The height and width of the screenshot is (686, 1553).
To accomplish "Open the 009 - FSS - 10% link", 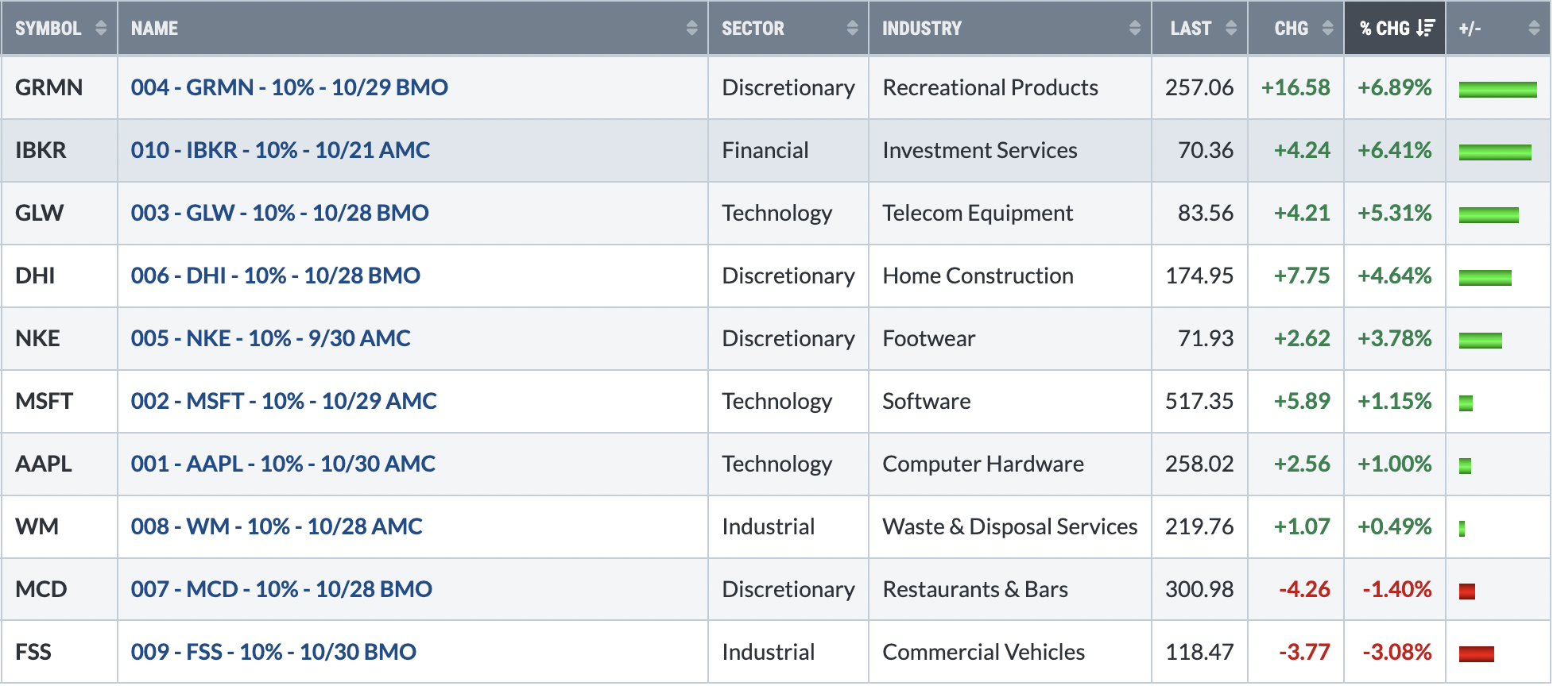I will tap(273, 652).
